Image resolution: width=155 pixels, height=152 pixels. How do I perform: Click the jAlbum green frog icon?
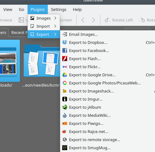65,107
